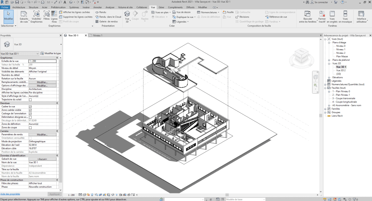Click Modifier for Options d'affichage
The image size is (372, 201).
click(42, 86)
